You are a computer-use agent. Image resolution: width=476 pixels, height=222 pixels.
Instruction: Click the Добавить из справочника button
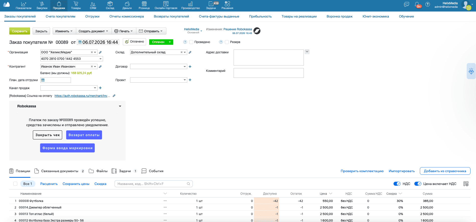pos(445,171)
